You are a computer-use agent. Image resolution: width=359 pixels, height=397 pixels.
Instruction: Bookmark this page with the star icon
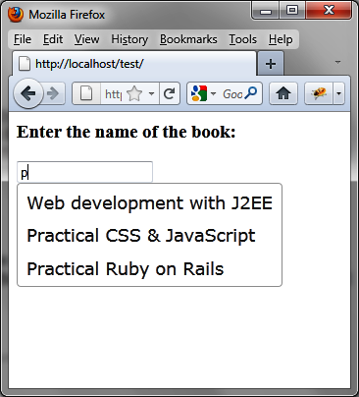(134, 94)
